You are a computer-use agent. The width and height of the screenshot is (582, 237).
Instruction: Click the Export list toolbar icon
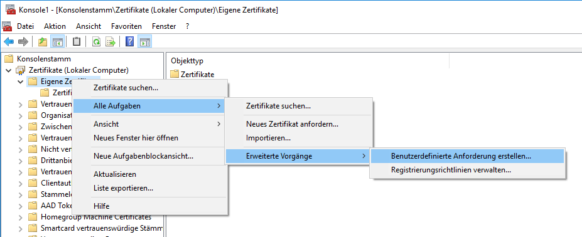coord(110,41)
